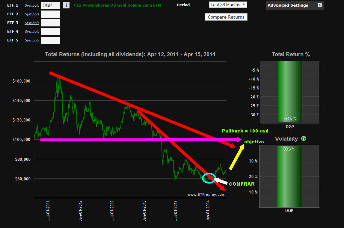The image size is (344, 228).
Task: Click into the ETF 4 symbol field
Action: 50,32
